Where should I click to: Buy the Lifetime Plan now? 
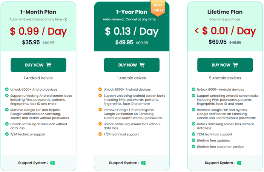(225, 65)
